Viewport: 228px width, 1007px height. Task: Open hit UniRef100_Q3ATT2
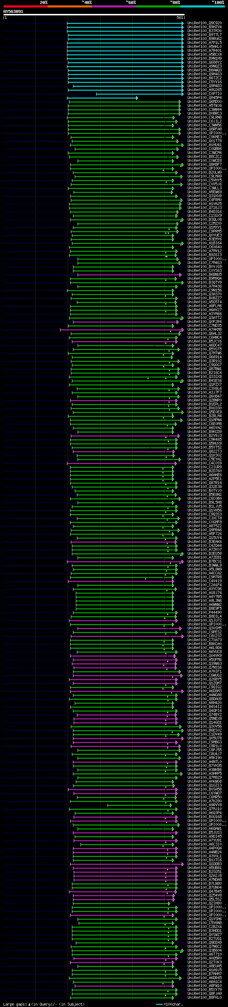coord(204,318)
